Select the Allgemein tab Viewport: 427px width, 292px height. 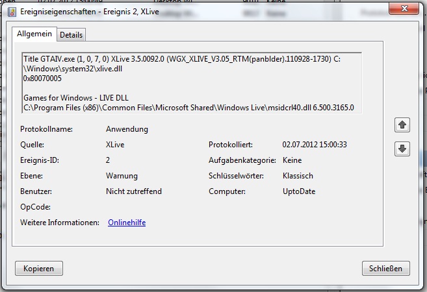(x=34, y=34)
